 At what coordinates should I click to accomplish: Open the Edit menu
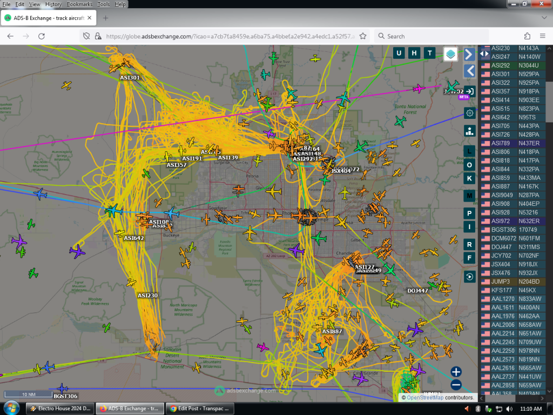click(20, 4)
